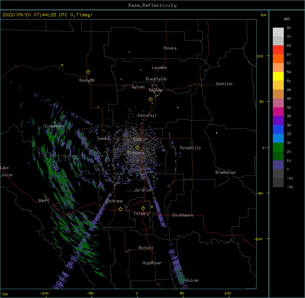Viewport: 305px width, 298px height.
Task: Click the dark orange 60 to 57 dBZ swatch
Action: click(278, 58)
